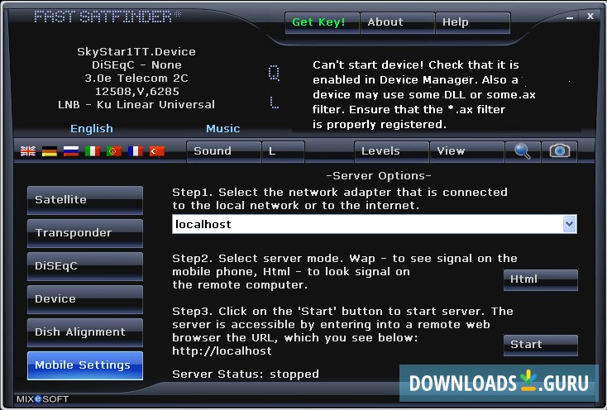Click the DiSEqC - None text

pos(136,65)
